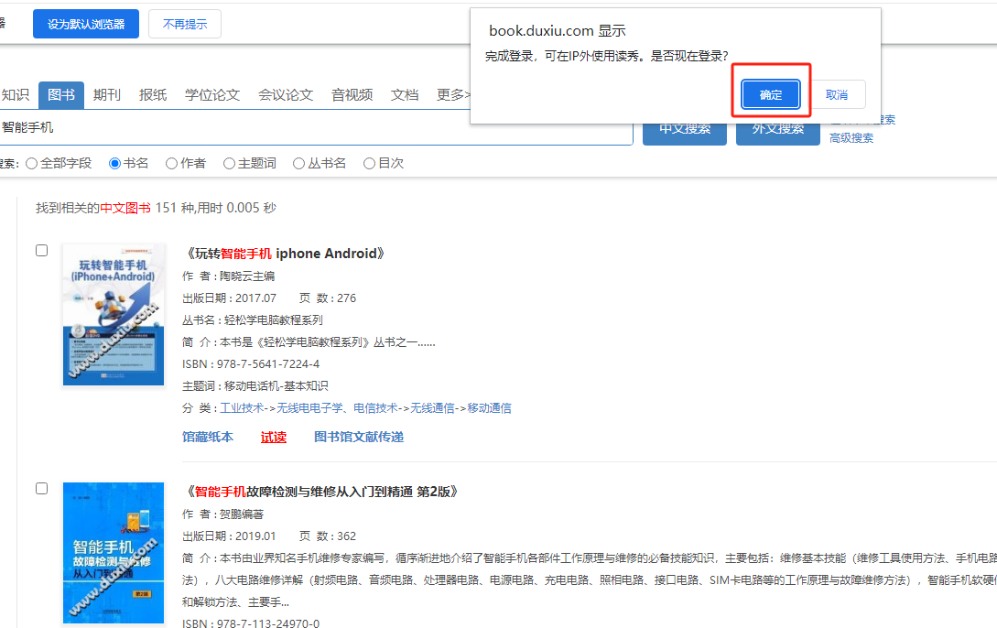The width and height of the screenshot is (997, 628).
Task: Select the 全部字段 radio button
Action: click(32, 163)
